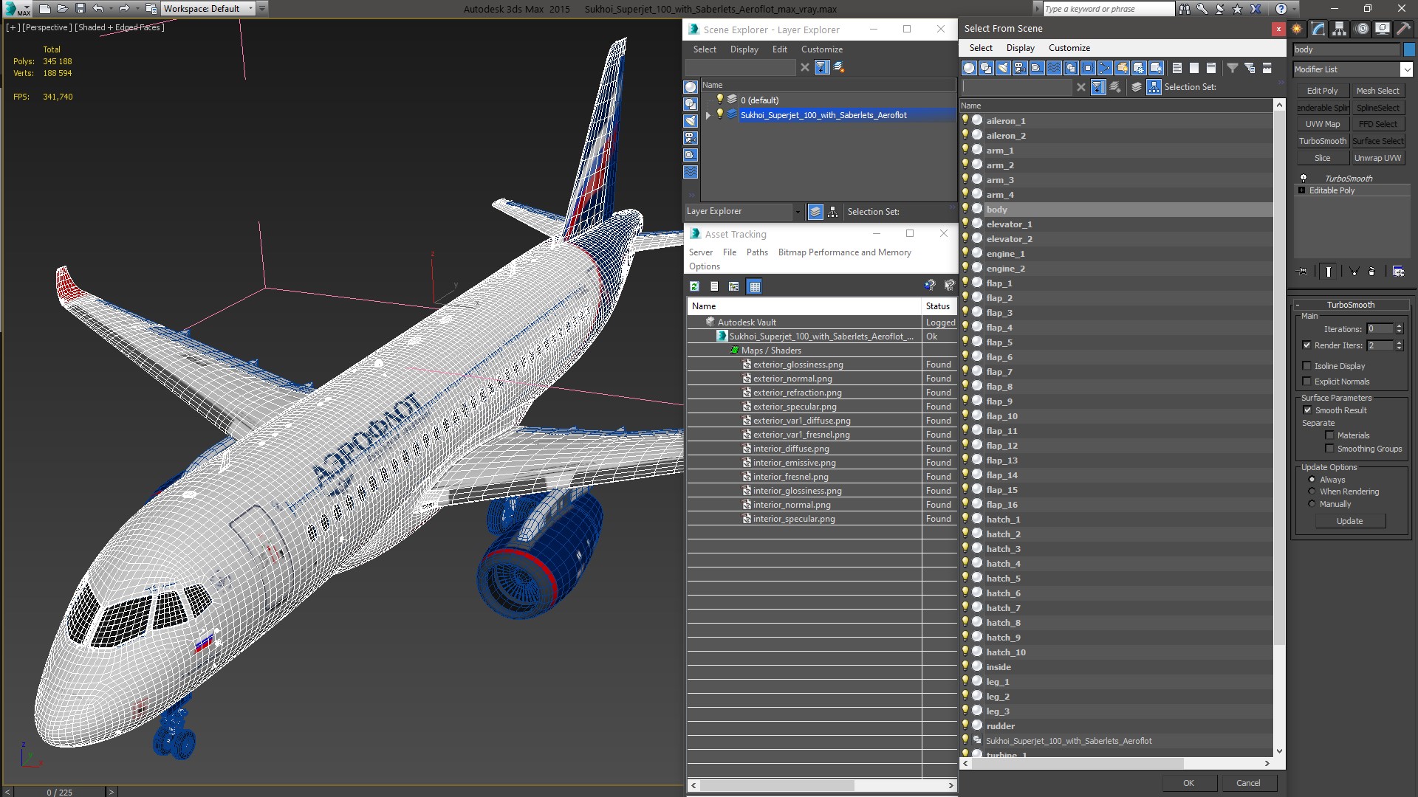The height and width of the screenshot is (797, 1418).
Task: Click the Redo arrow icon
Action: point(124,9)
